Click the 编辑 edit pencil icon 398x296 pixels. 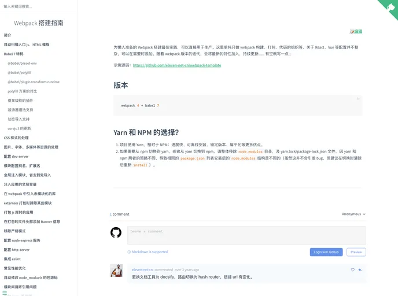tap(352, 31)
